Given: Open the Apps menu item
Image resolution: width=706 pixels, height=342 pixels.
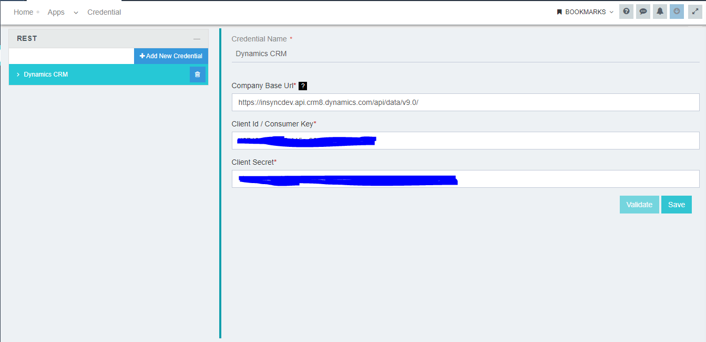Looking at the screenshot, I should point(56,12).
